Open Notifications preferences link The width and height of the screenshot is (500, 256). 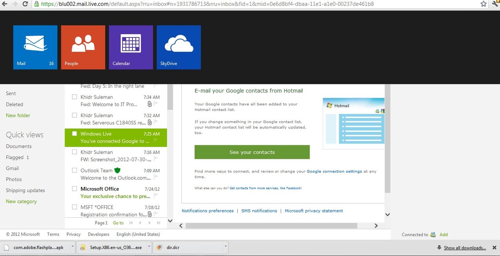[208, 211]
